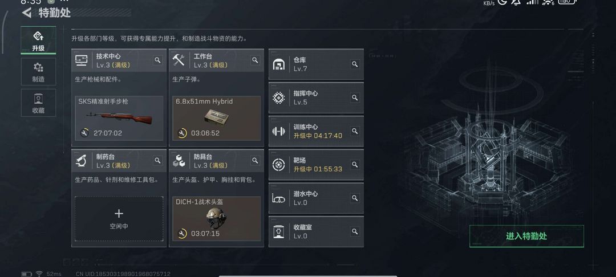Add production in the idle 空闲中 slot
The height and width of the screenshot is (277, 616).
[x=119, y=219]
